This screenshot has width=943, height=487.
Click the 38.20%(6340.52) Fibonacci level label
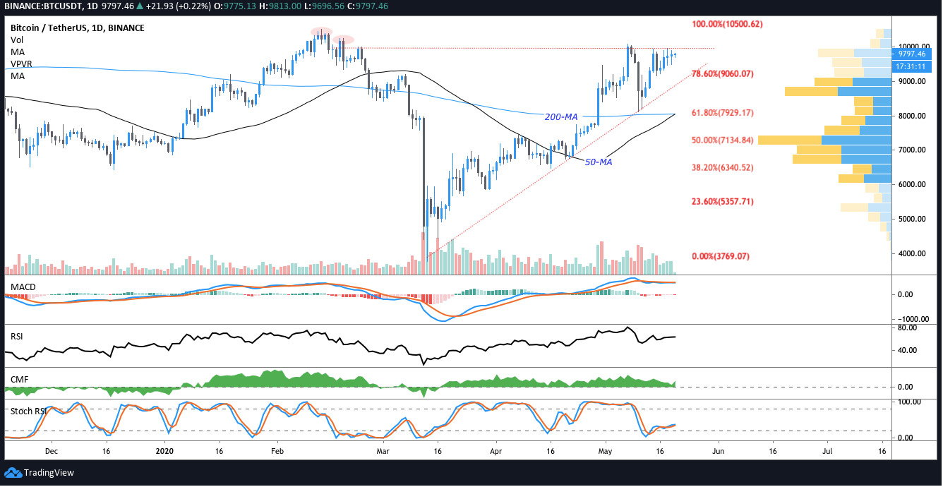tap(723, 168)
